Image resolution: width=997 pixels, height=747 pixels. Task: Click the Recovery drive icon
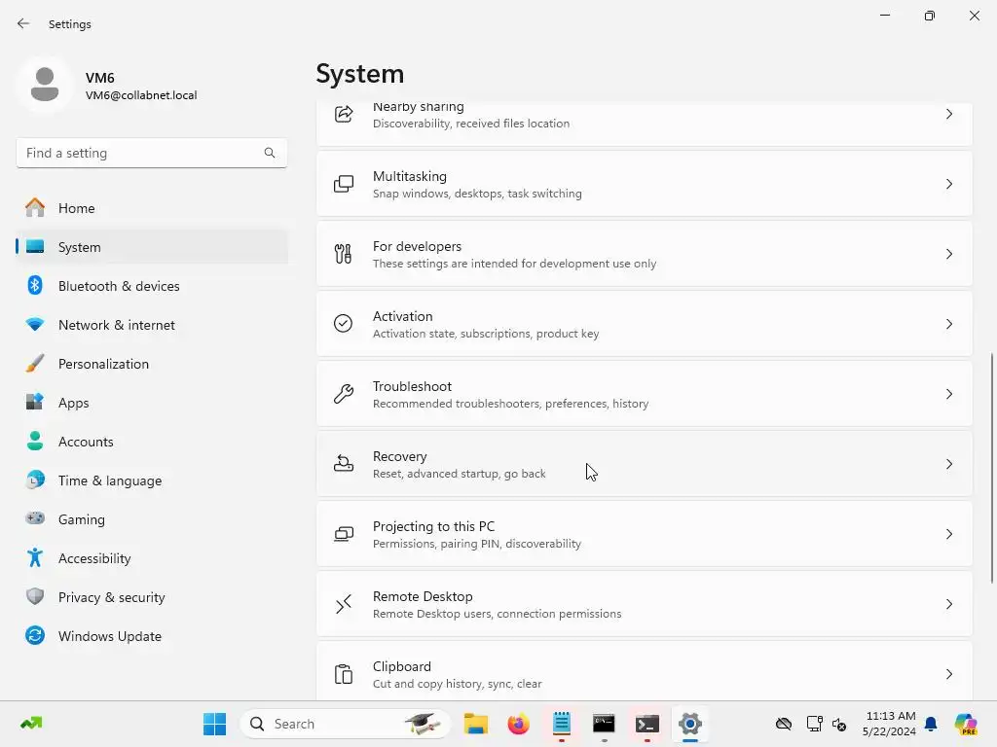pos(344,464)
